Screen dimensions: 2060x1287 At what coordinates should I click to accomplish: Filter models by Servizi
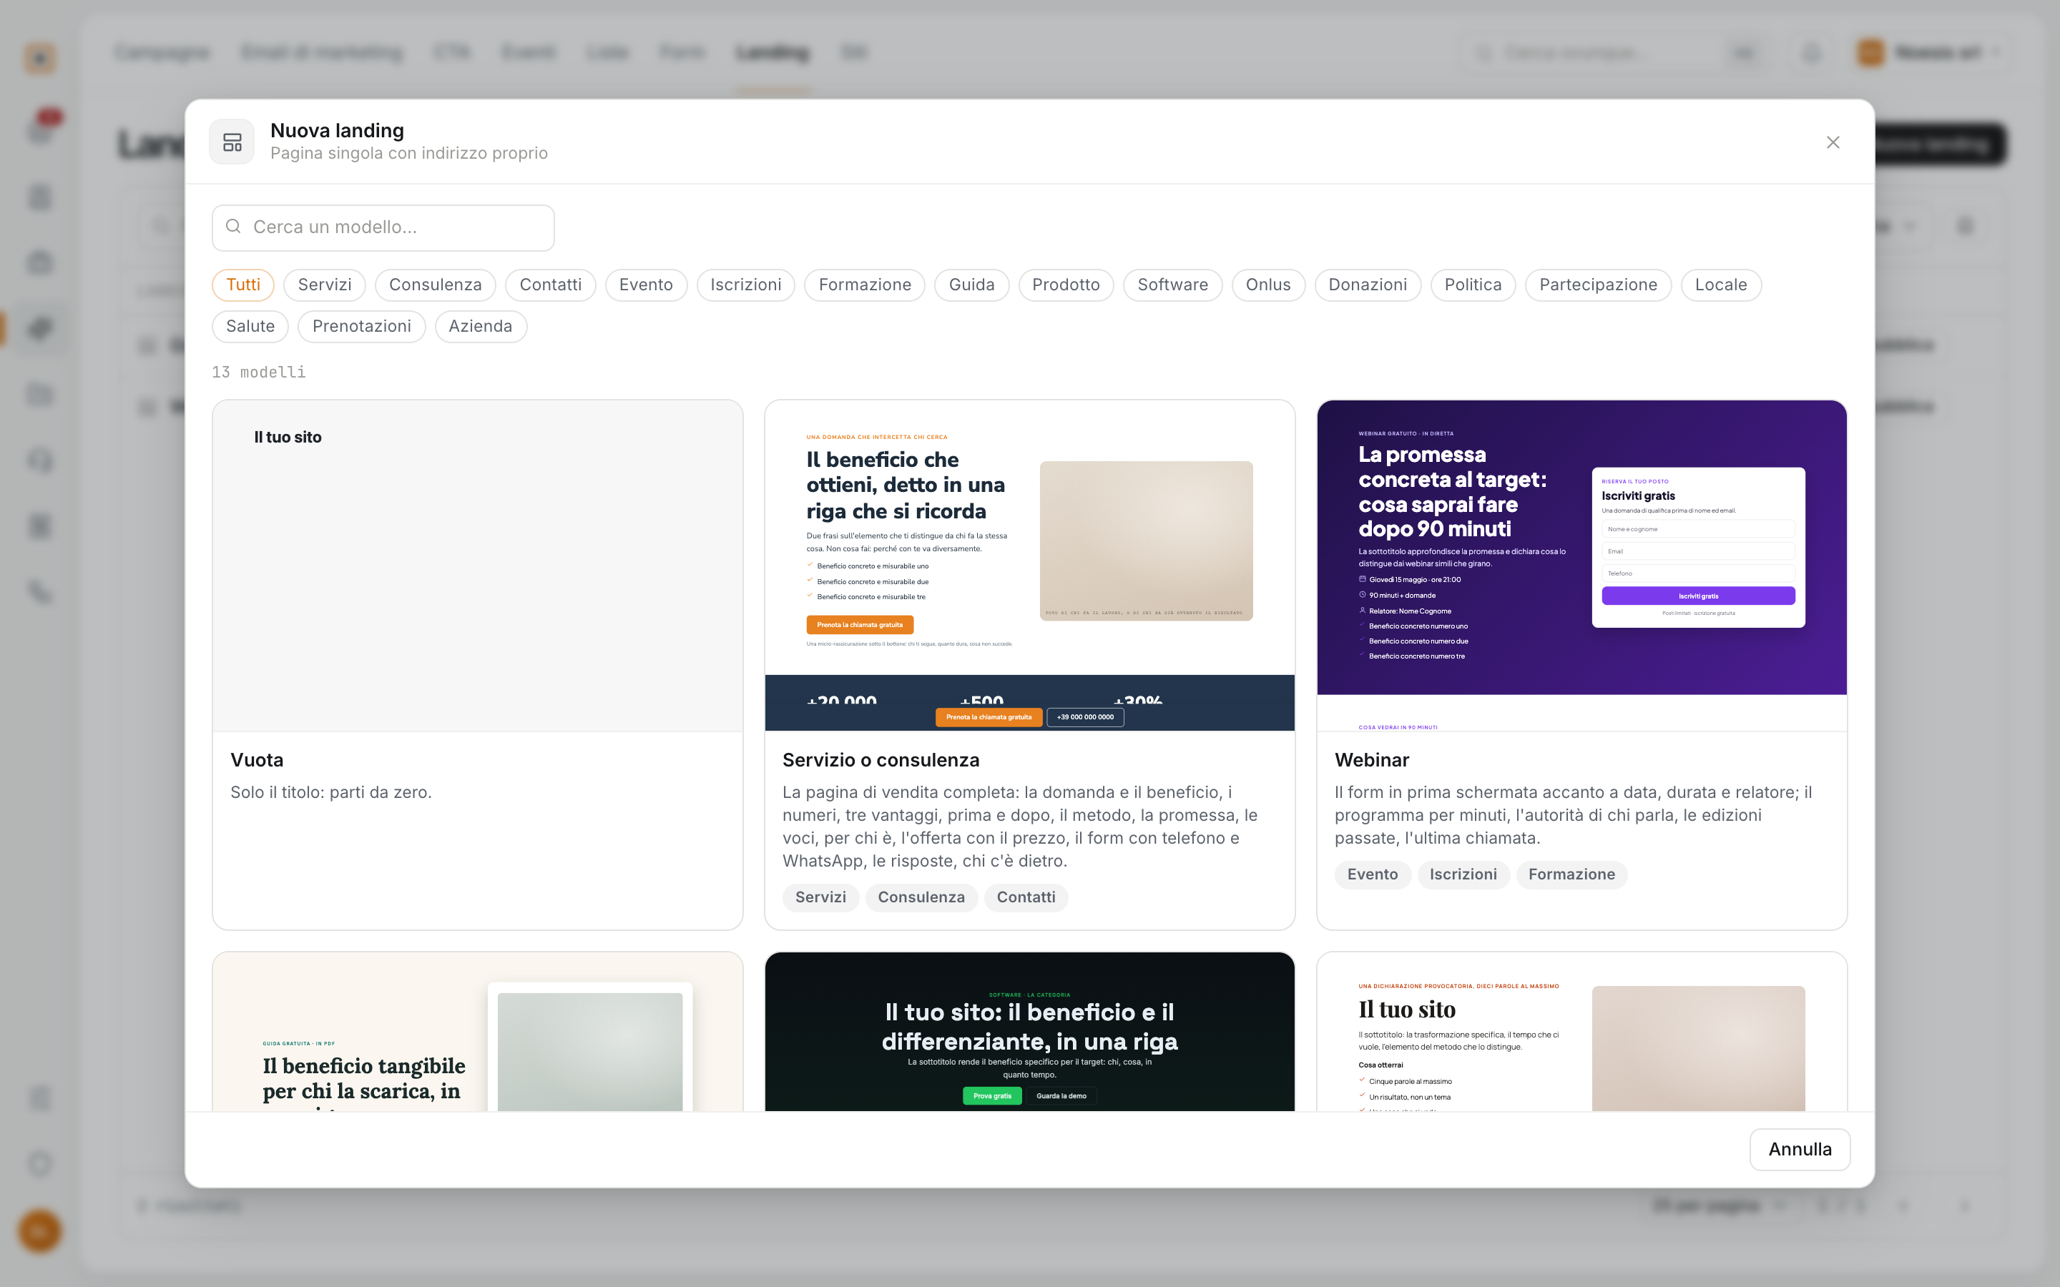tap(324, 285)
